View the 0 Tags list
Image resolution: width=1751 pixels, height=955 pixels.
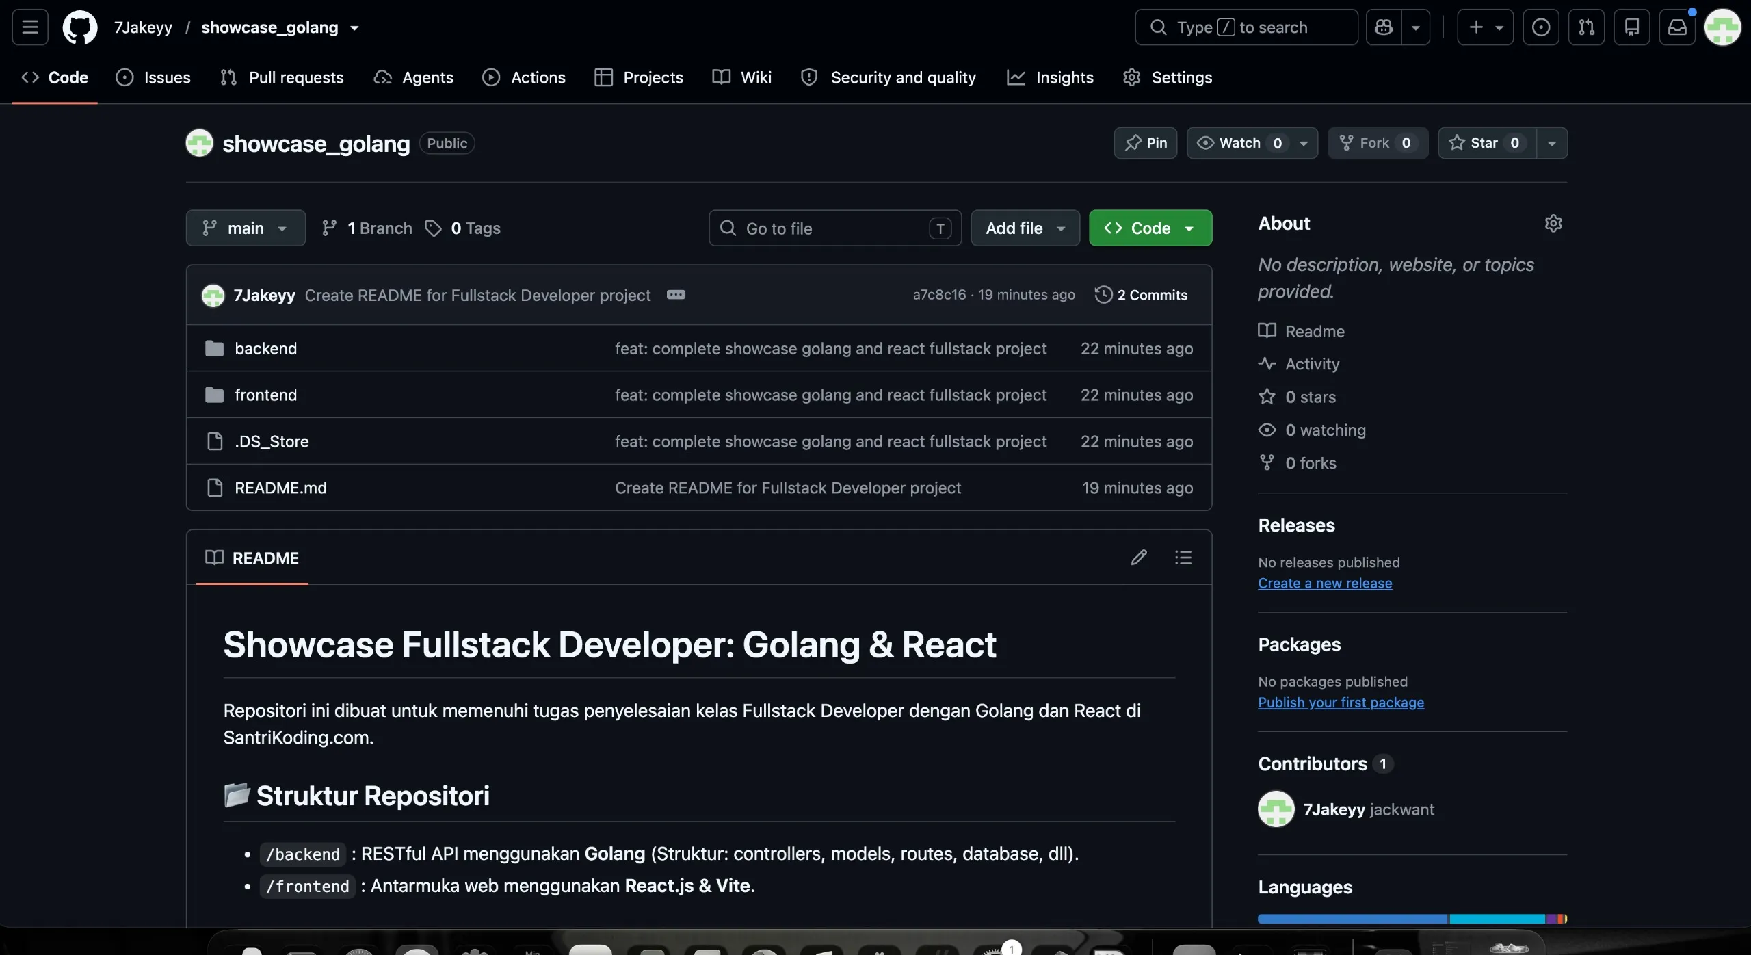pos(463,228)
